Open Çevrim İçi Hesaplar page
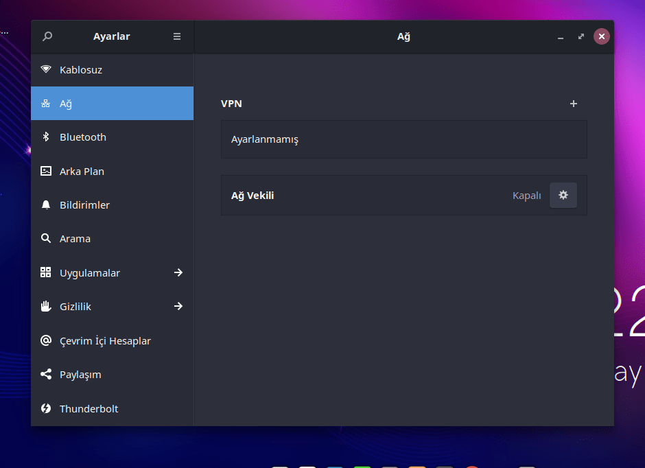645x468 pixels. (113, 340)
